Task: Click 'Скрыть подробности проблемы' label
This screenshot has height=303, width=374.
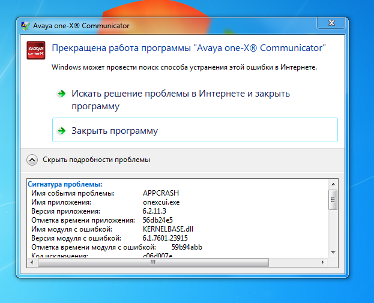Action: tap(96, 160)
